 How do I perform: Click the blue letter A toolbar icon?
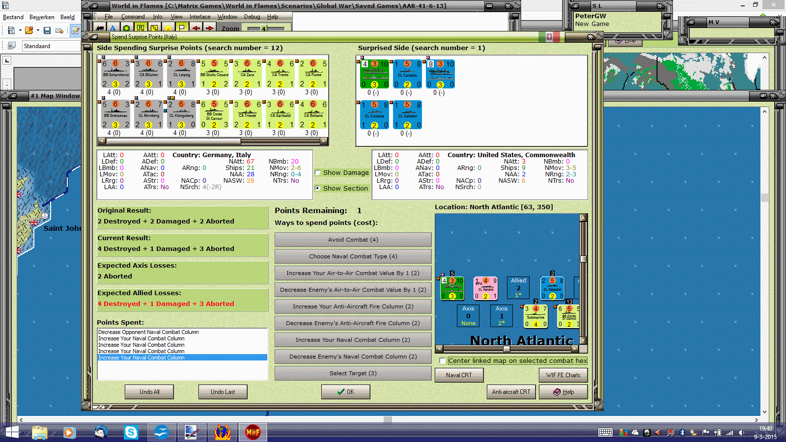(113, 28)
